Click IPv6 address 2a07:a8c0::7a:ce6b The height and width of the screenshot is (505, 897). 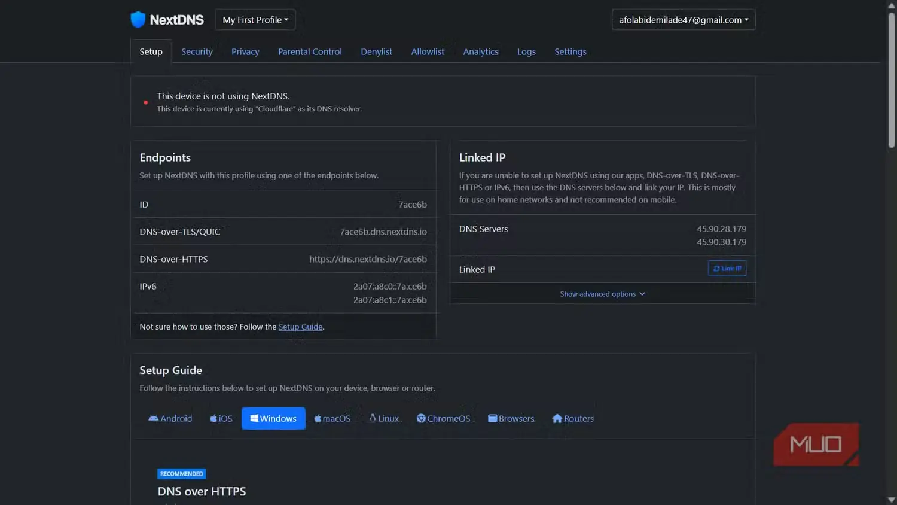click(x=390, y=287)
